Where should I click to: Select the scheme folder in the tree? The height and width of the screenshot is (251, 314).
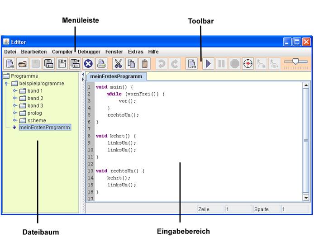tap(36, 120)
